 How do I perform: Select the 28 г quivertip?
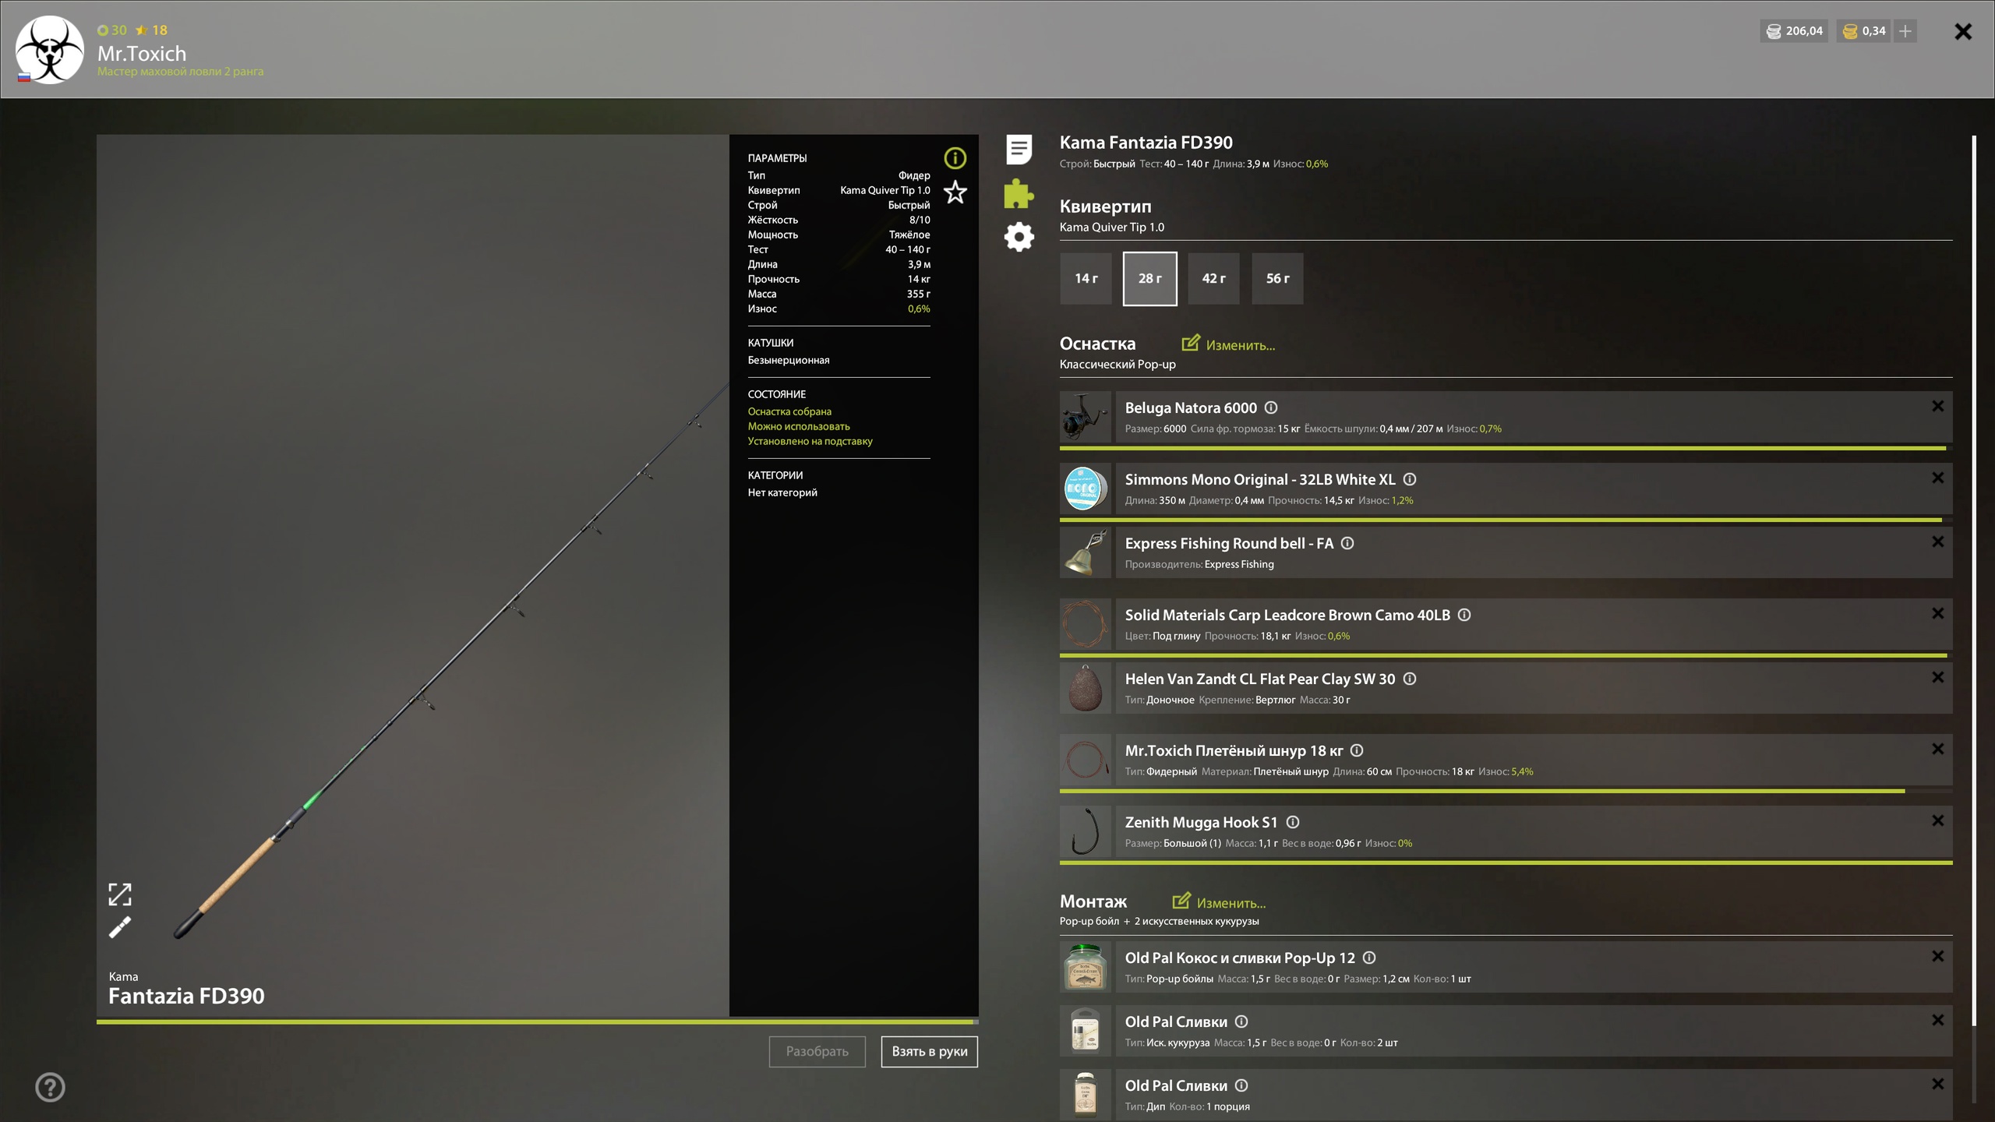1149,278
